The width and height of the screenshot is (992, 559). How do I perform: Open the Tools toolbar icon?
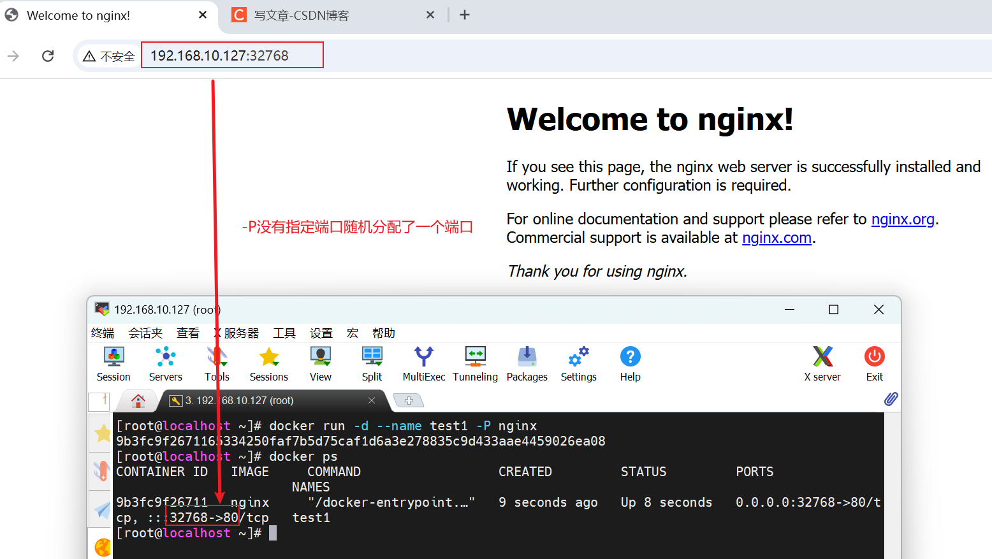[x=217, y=364]
